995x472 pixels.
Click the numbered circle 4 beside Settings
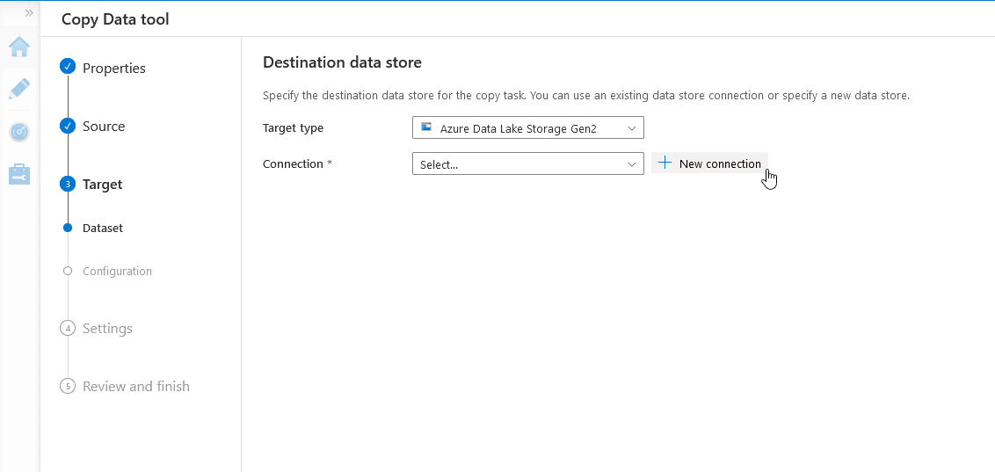tap(68, 329)
